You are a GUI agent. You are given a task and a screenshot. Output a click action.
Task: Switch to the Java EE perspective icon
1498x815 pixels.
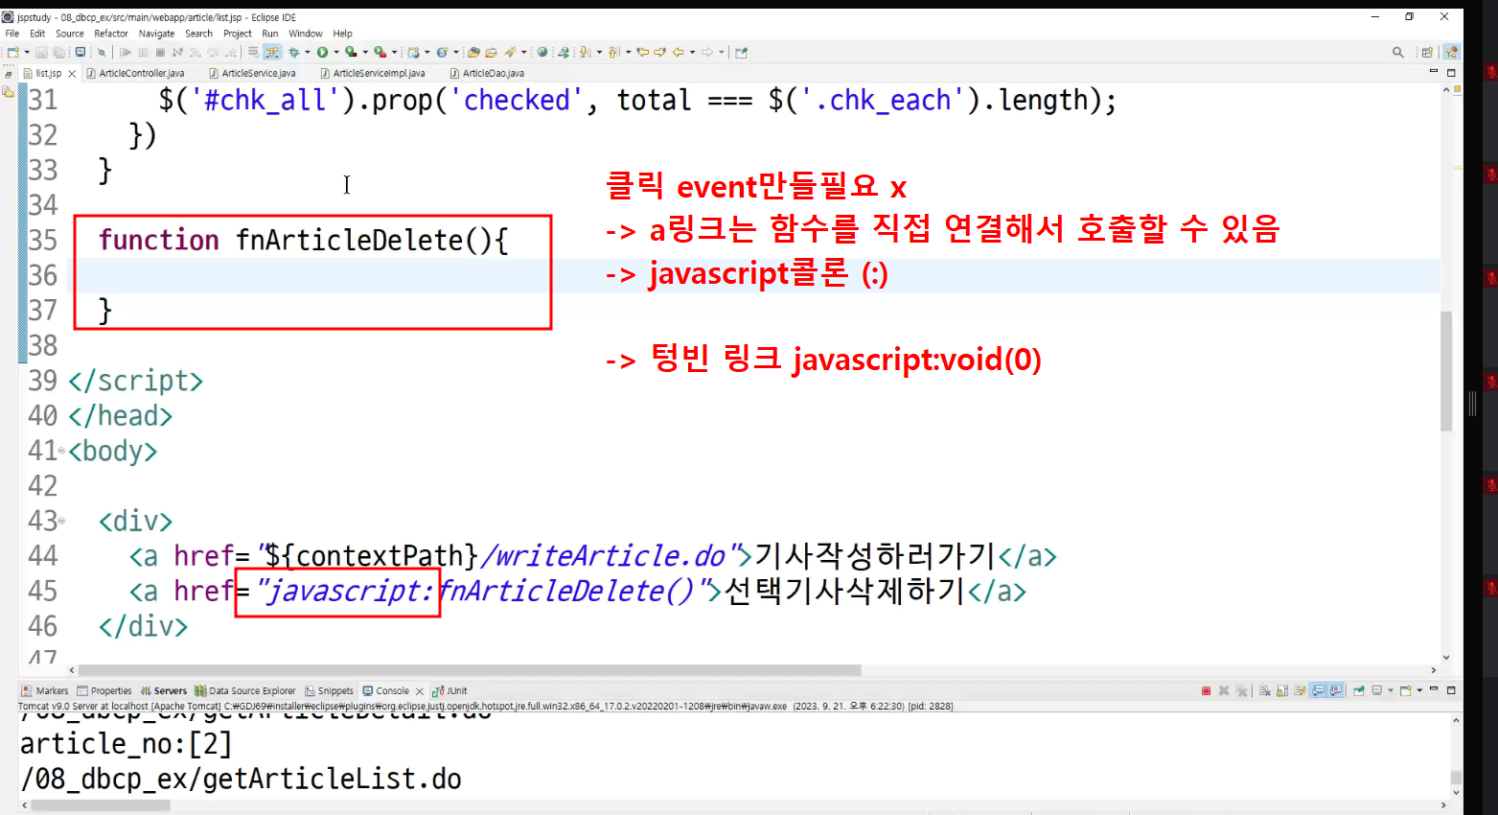(x=1452, y=53)
